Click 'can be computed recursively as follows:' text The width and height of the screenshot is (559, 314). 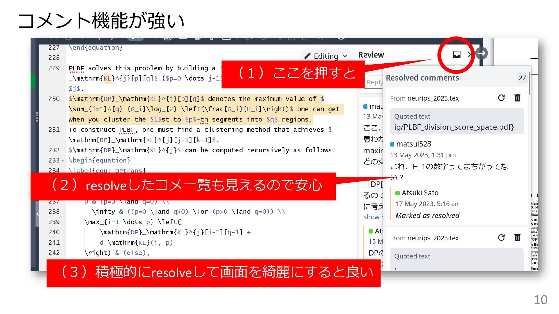coord(260,150)
